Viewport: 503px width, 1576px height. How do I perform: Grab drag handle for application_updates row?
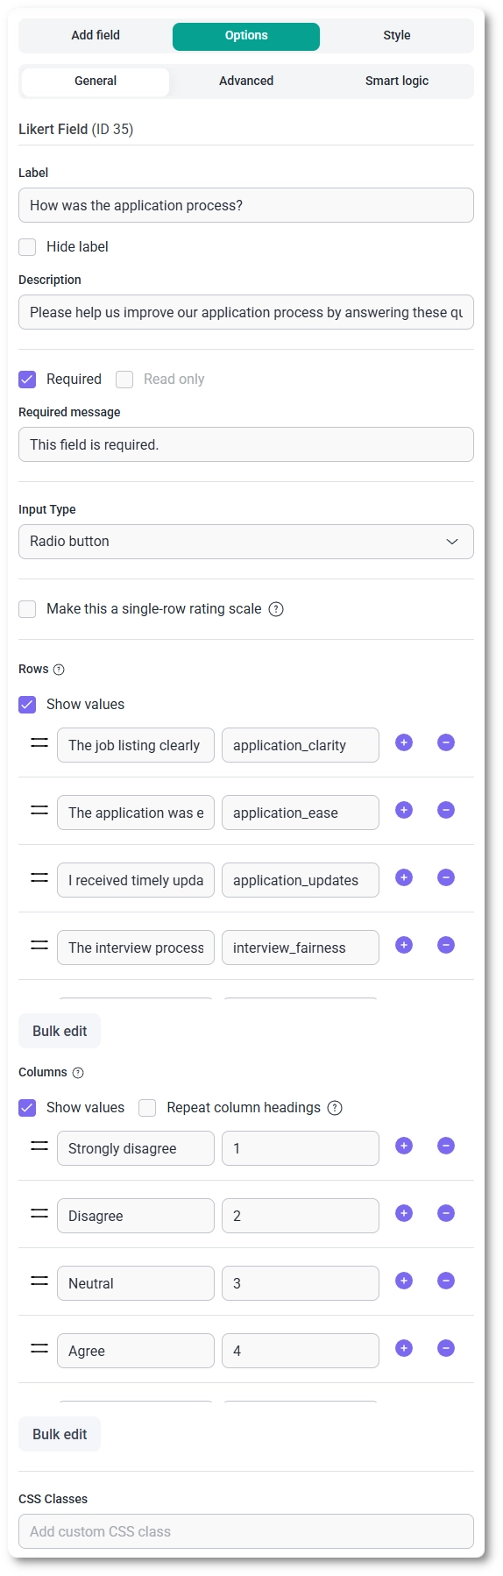click(39, 877)
